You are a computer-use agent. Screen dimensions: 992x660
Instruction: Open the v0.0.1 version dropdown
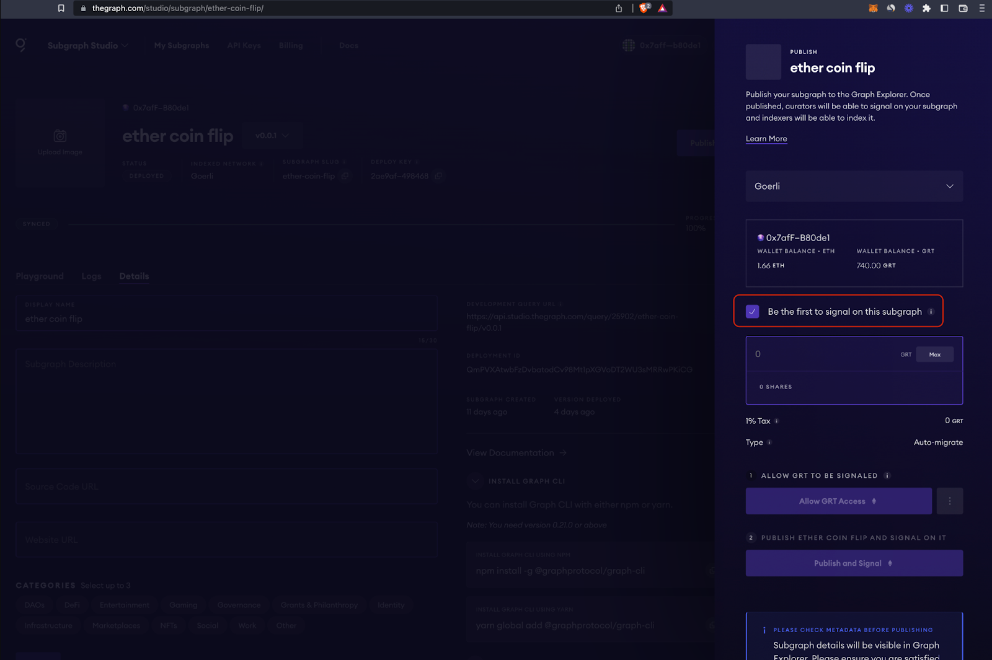point(272,135)
